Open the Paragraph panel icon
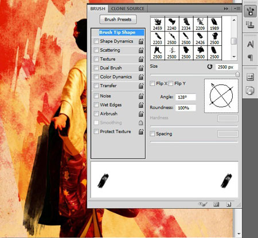 point(250,57)
